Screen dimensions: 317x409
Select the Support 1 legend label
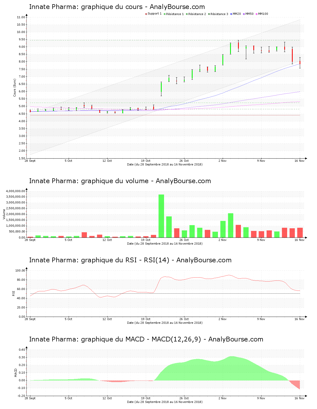(155, 14)
